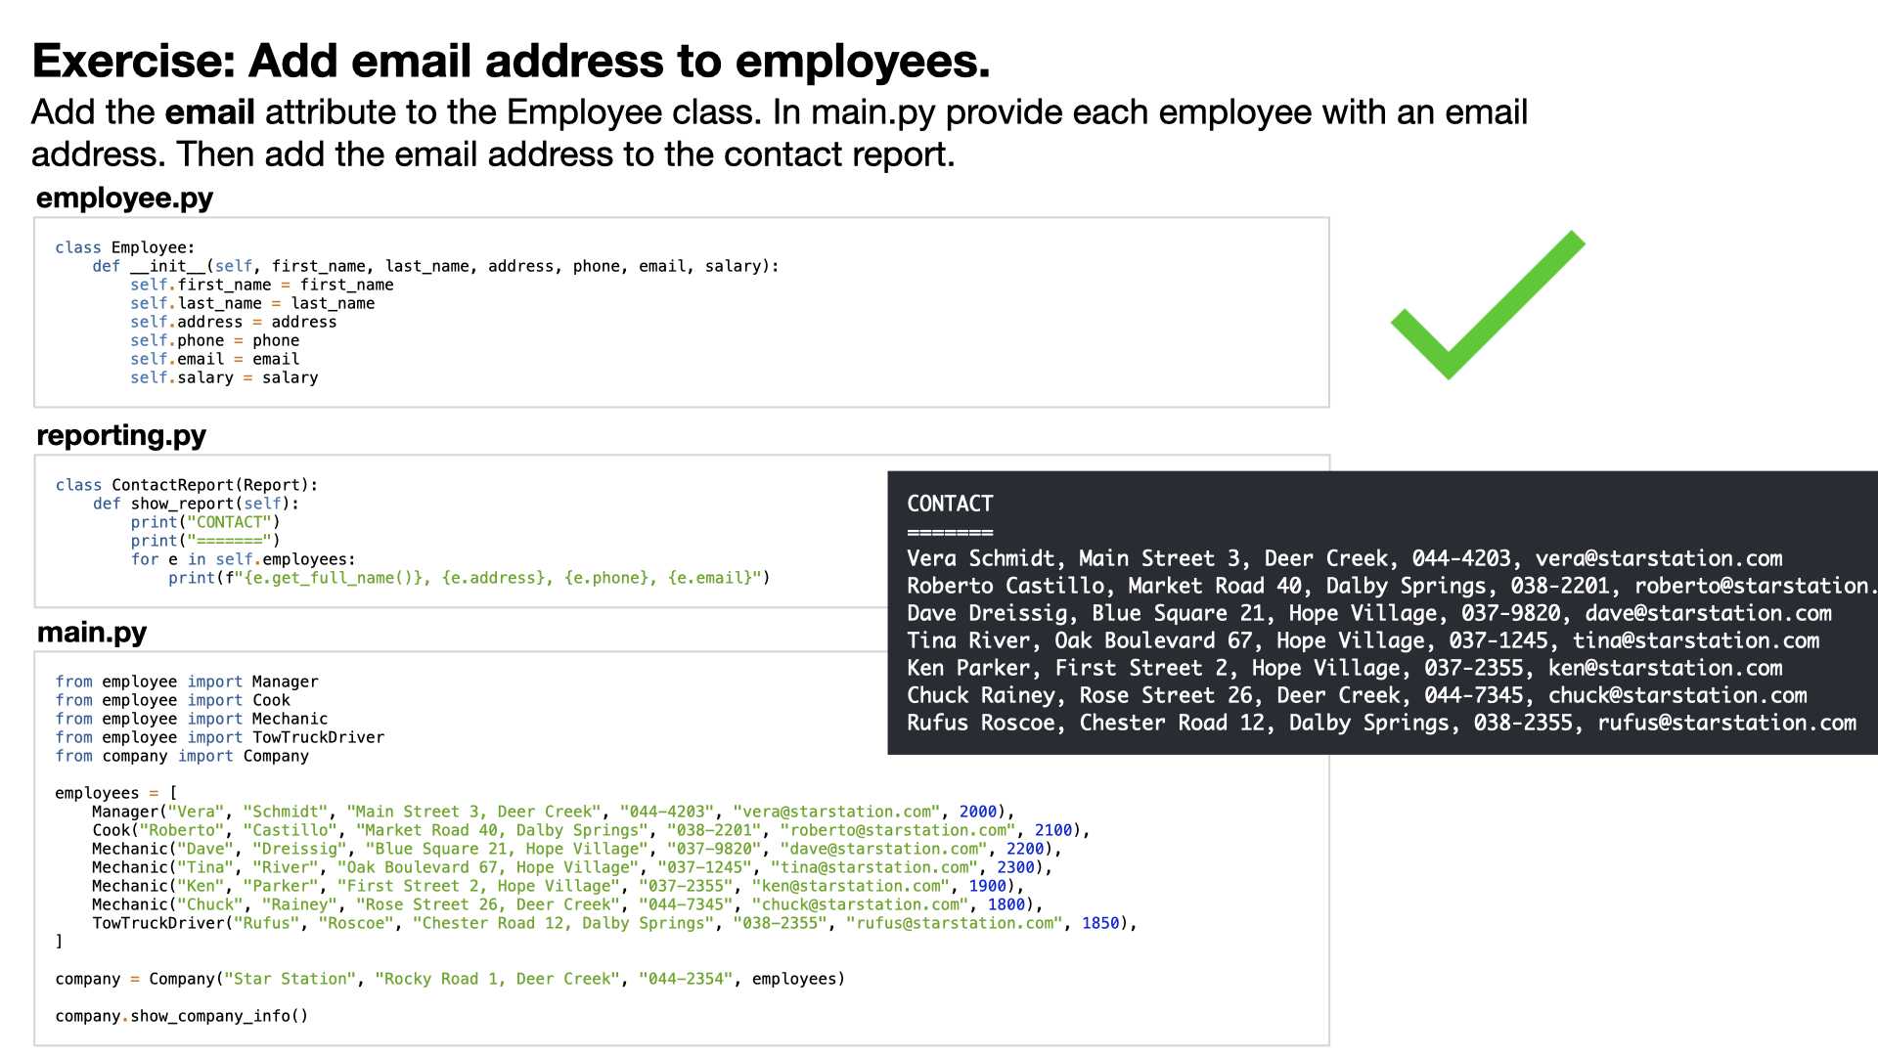1878x1056 pixels.
Task: Click the Roberto Castillo row in terminal output
Action: click(x=1392, y=587)
